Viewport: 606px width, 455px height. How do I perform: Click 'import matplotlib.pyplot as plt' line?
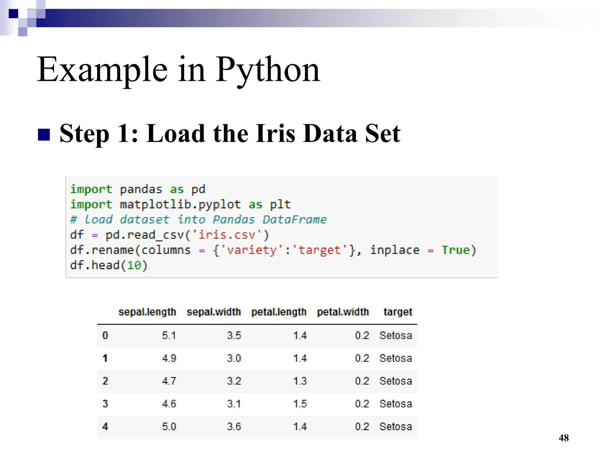point(180,204)
